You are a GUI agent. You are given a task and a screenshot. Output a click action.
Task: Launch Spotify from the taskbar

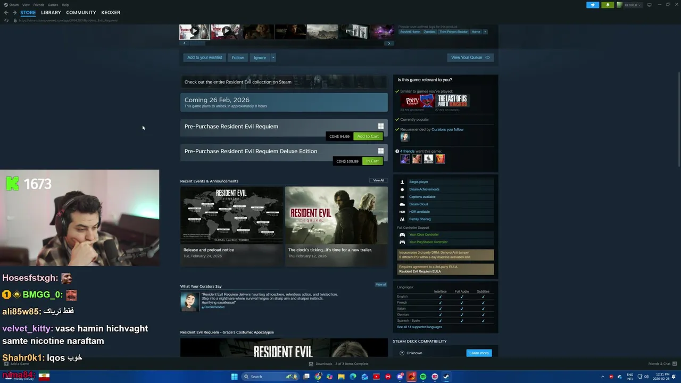[423, 377]
